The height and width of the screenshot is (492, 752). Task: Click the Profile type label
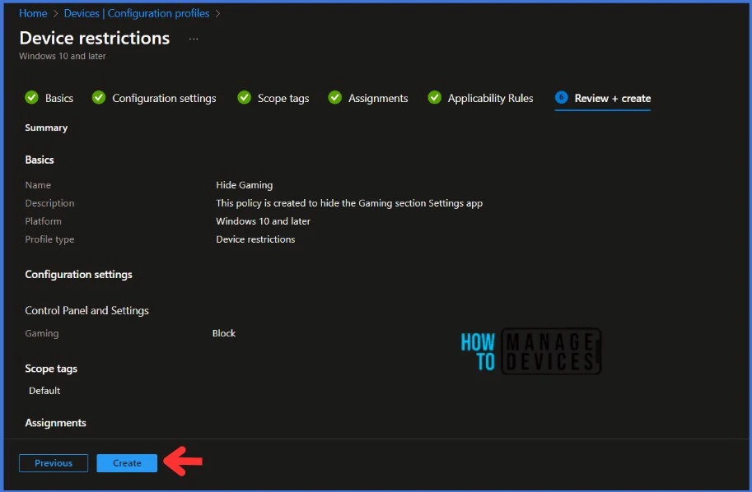tap(49, 239)
